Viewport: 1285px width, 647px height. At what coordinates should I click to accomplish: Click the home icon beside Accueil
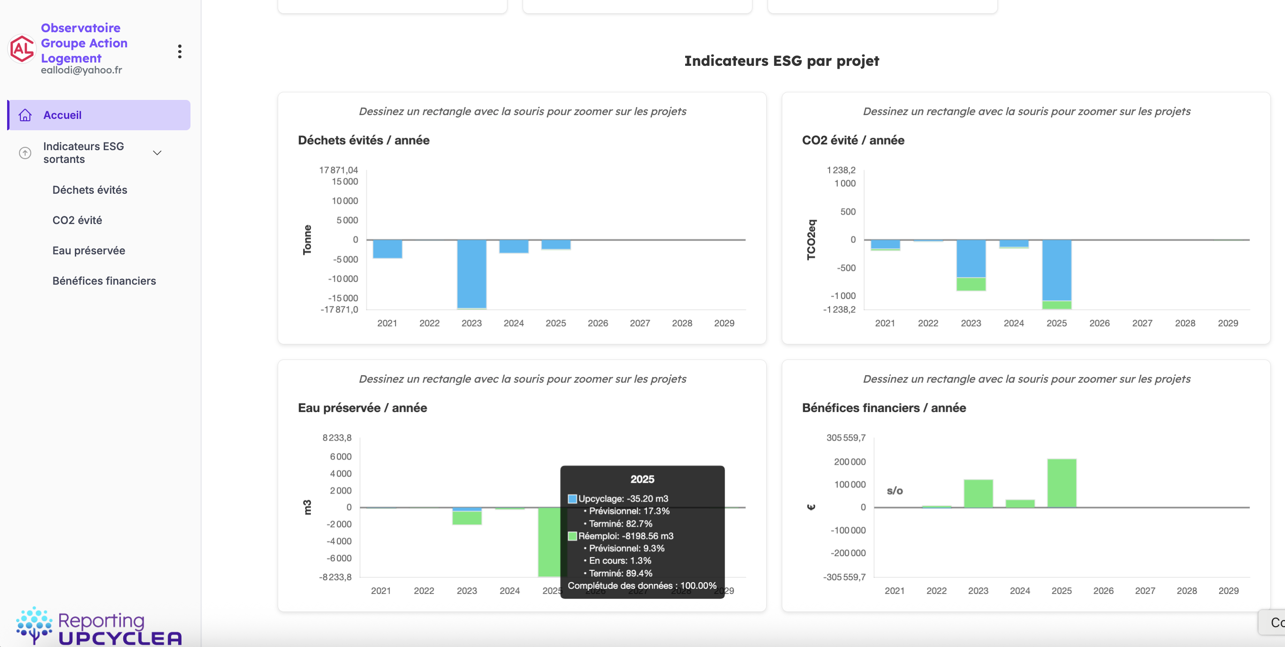[x=25, y=115]
